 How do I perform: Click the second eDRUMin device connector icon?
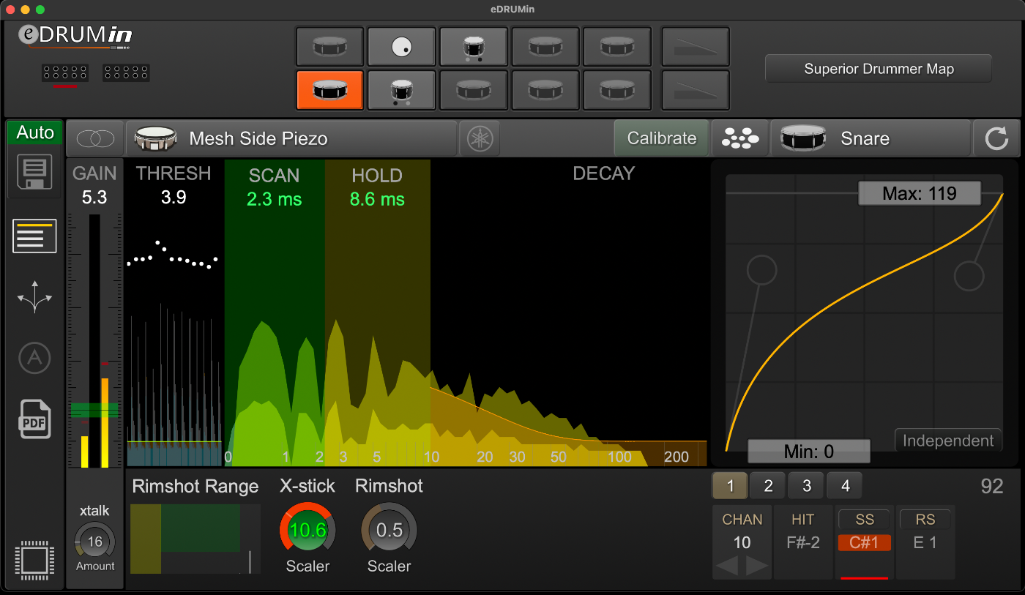tap(126, 72)
